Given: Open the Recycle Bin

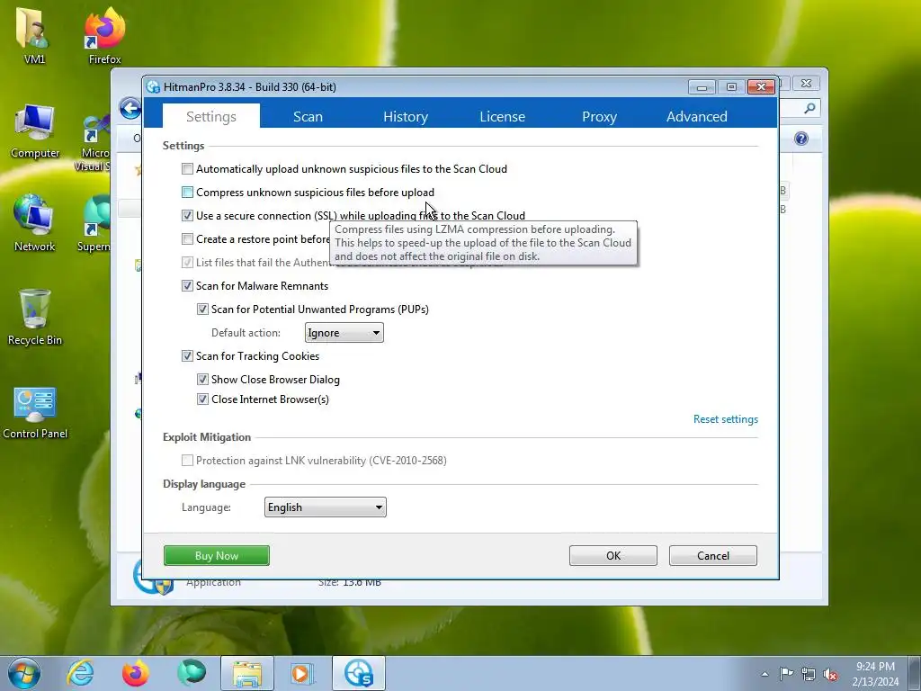Looking at the screenshot, I should tap(35, 318).
